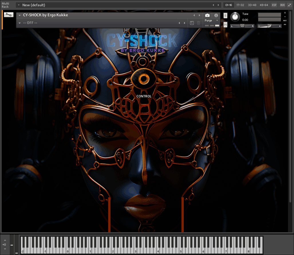Play the piano key labeled 3
Screen dimensions: 294x255
(x=136, y=251)
